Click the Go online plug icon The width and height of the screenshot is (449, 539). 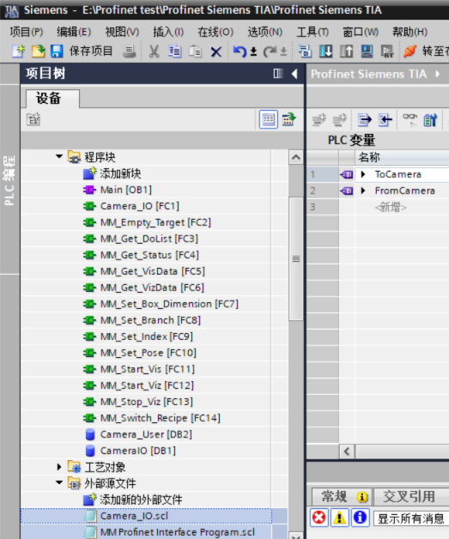pos(410,51)
